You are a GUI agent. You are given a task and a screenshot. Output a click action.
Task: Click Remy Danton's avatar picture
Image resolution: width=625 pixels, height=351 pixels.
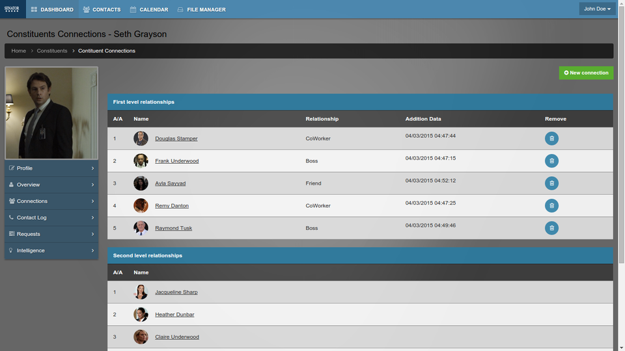(x=141, y=206)
